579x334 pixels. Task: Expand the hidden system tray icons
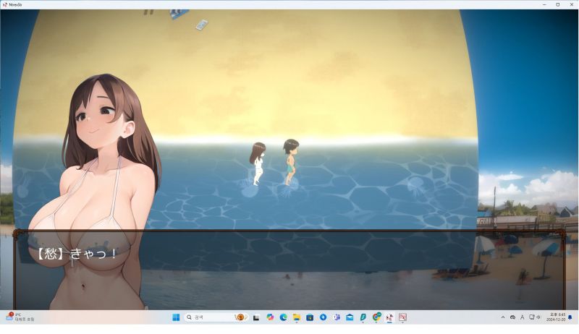502,317
